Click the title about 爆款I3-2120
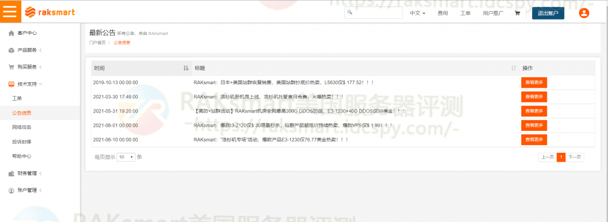This screenshot has height=222, width=608. (x=293, y=126)
